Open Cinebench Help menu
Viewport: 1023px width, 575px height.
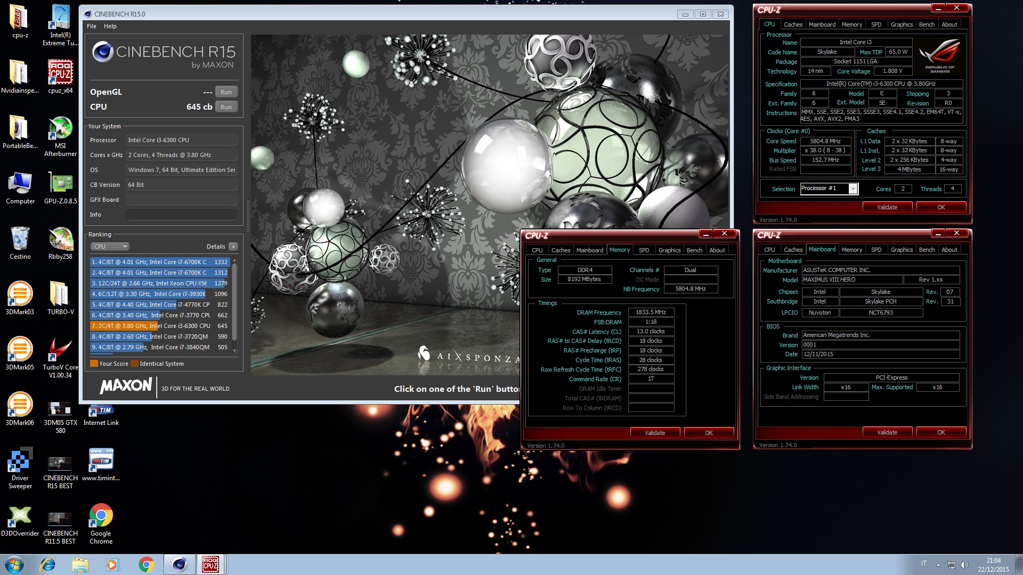110,26
